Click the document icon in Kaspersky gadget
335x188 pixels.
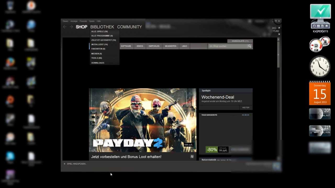tap(322, 26)
